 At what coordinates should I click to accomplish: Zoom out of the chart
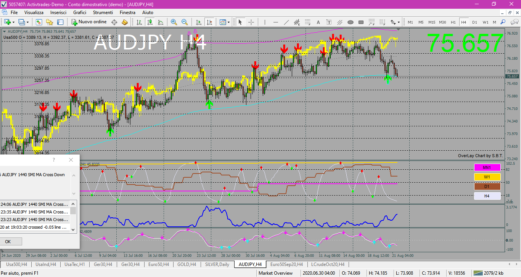click(x=185, y=22)
